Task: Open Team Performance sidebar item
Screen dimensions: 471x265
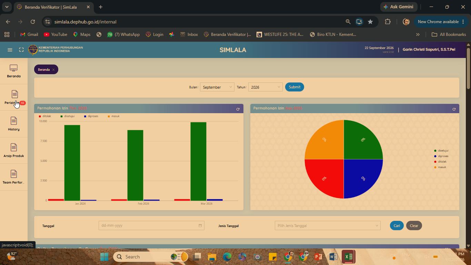Action: click(x=14, y=177)
